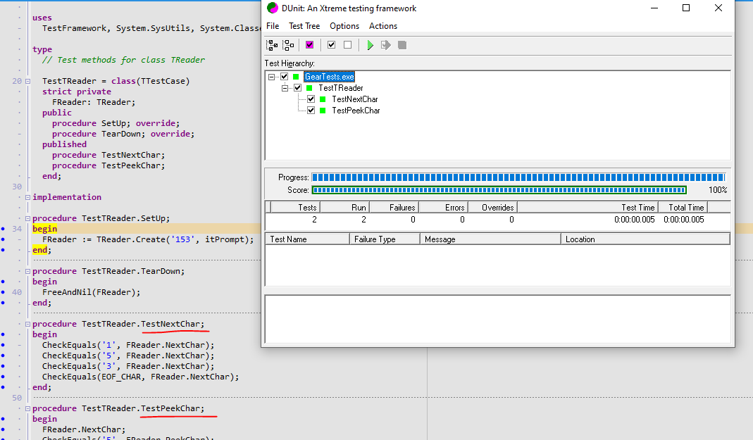753x440 pixels.
Task: Click the Failure Type column header
Action: click(385, 239)
